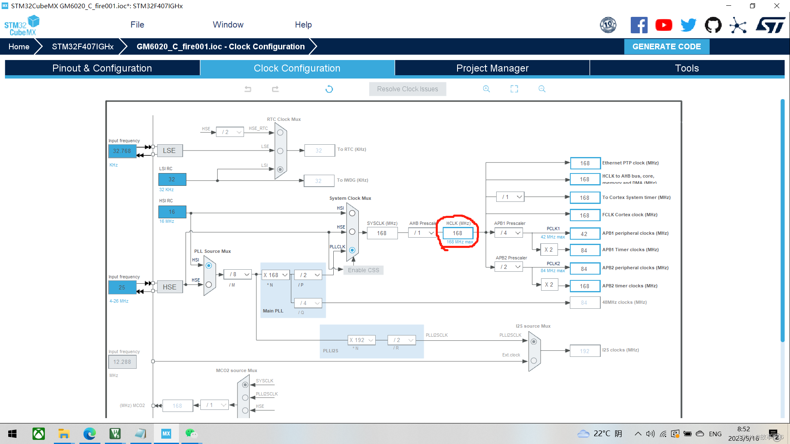Click the HCLK (MHz) 168 field
The image size is (790, 444).
tap(458, 233)
